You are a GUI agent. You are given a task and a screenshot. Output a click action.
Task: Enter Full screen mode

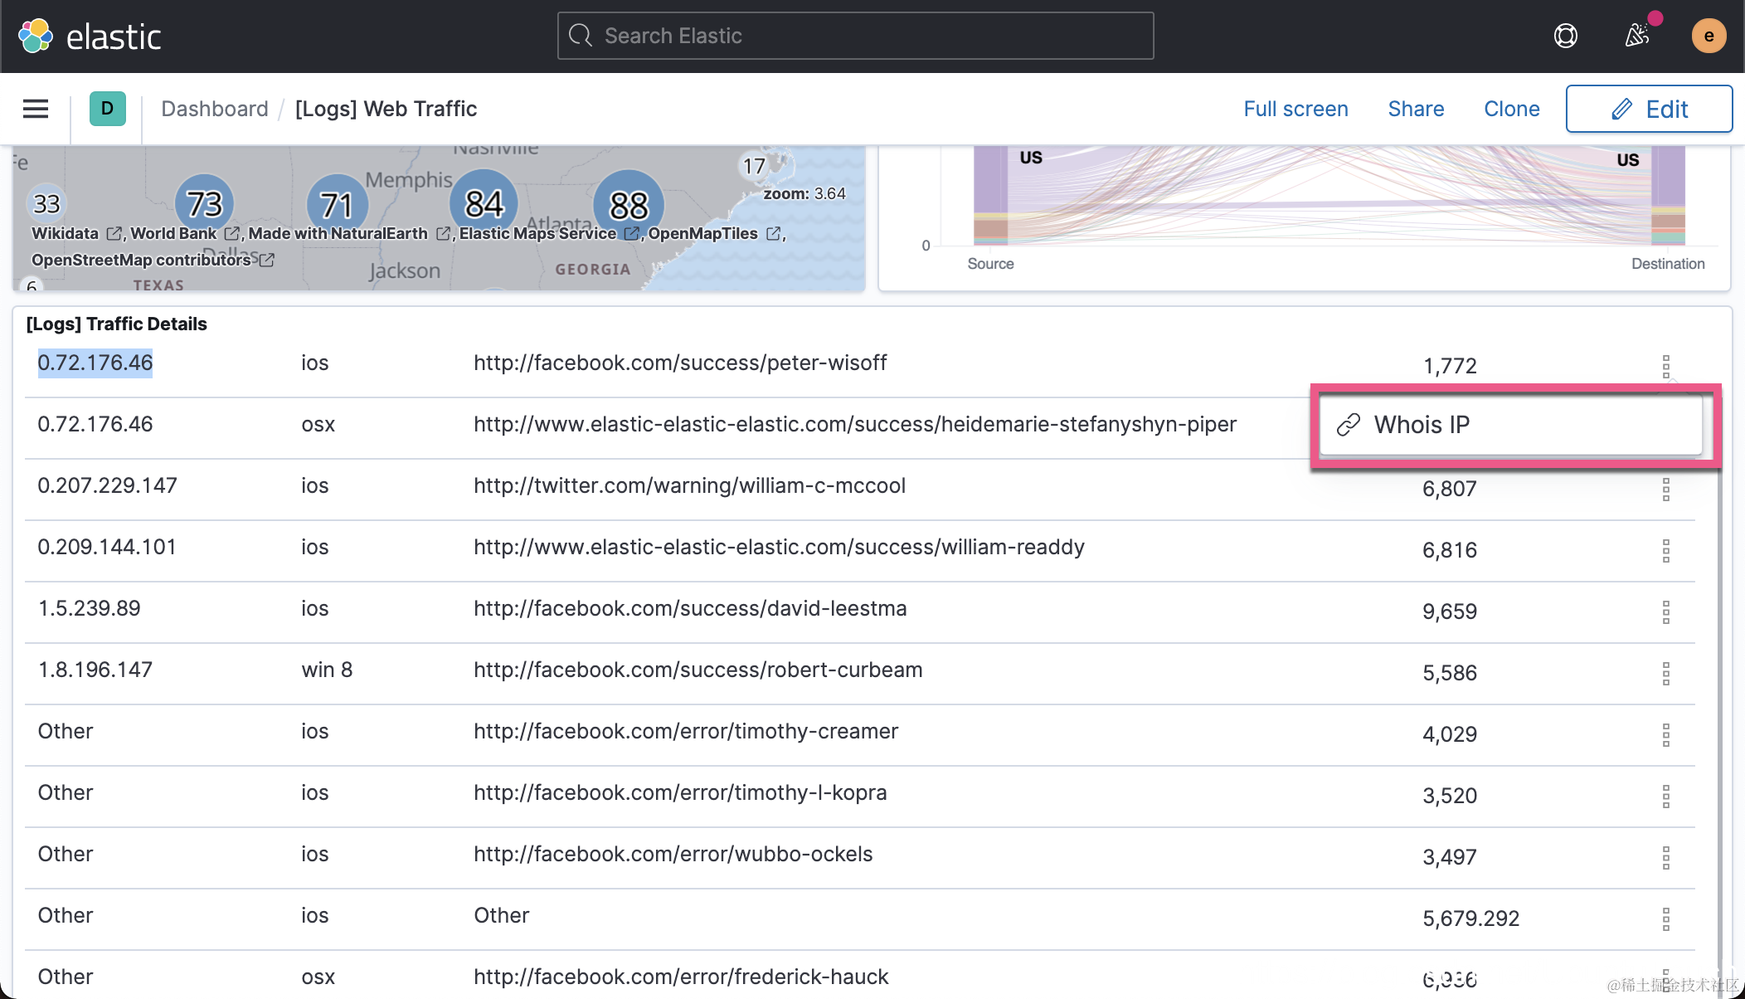point(1295,109)
